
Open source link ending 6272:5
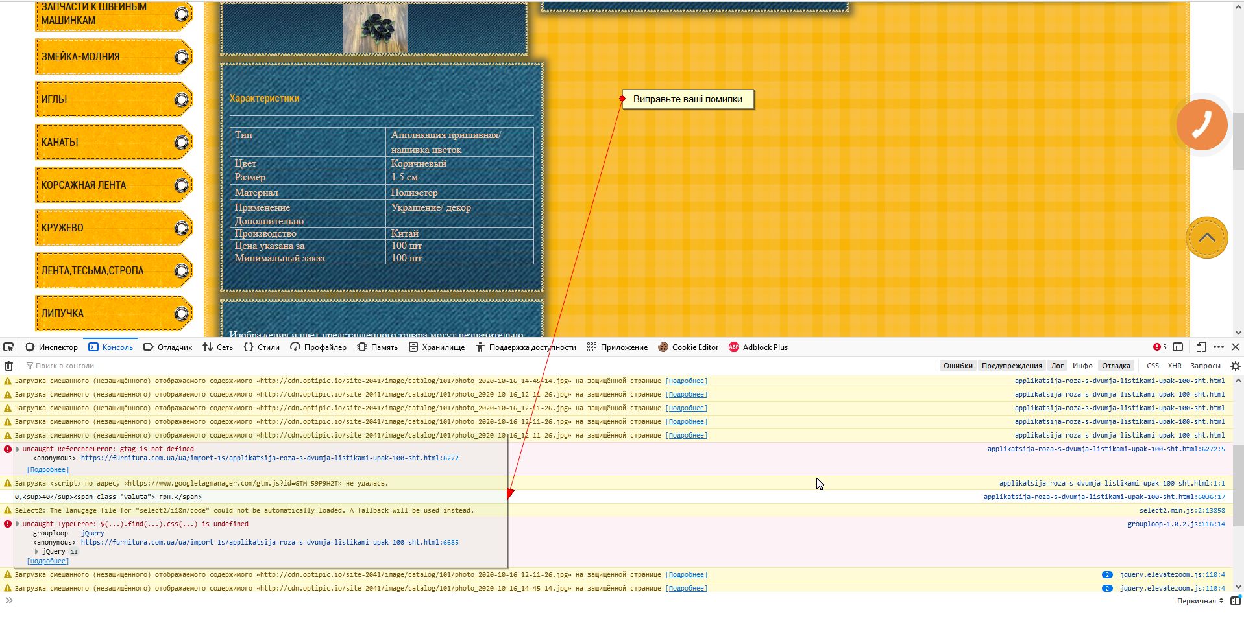[1106, 449]
